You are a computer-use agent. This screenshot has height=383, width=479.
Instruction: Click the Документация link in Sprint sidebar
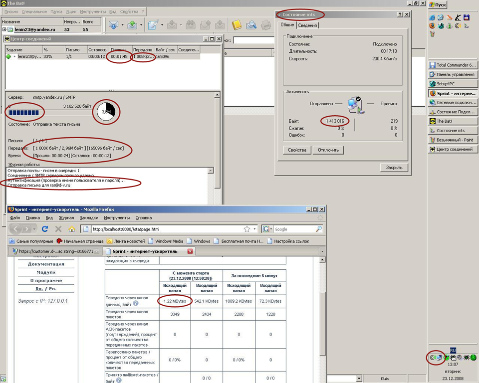(x=46, y=264)
